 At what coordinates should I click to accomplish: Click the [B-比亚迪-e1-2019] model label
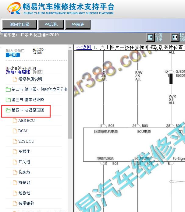[21, 68]
